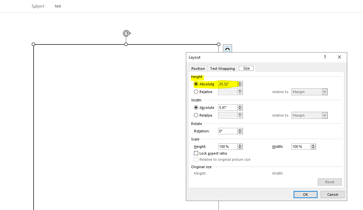Select the Size tab
The image size is (363, 210).
click(x=246, y=68)
